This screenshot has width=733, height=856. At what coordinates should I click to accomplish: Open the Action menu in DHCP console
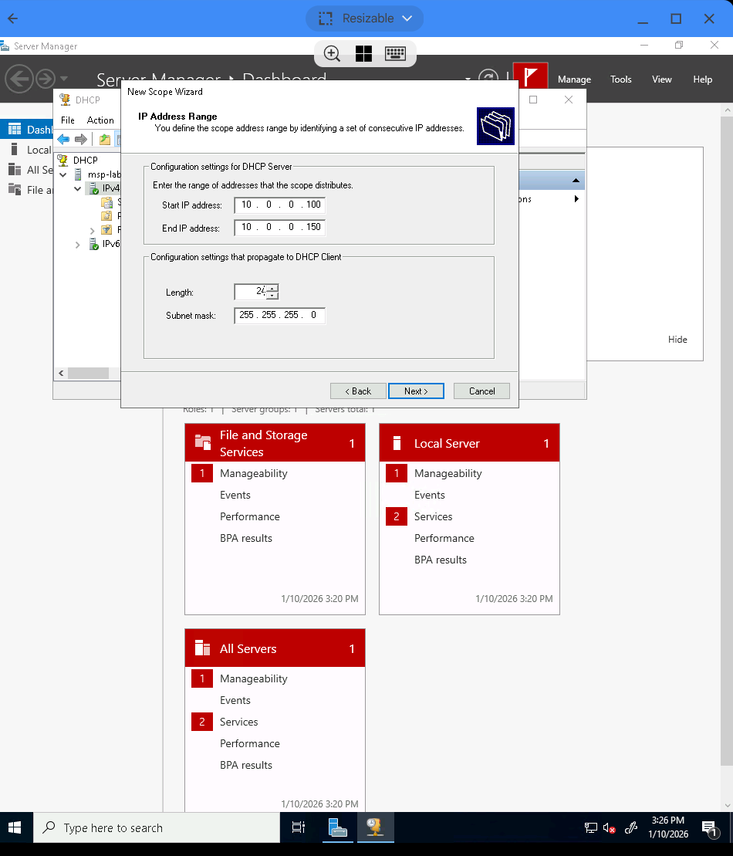[100, 120]
